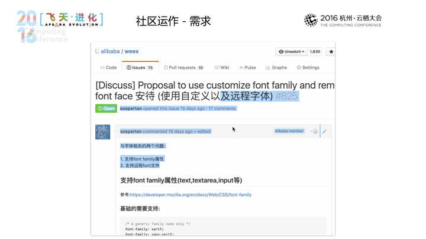Click the 1,830 watchers count
Viewport: 426px width, 239px height.
point(315,51)
